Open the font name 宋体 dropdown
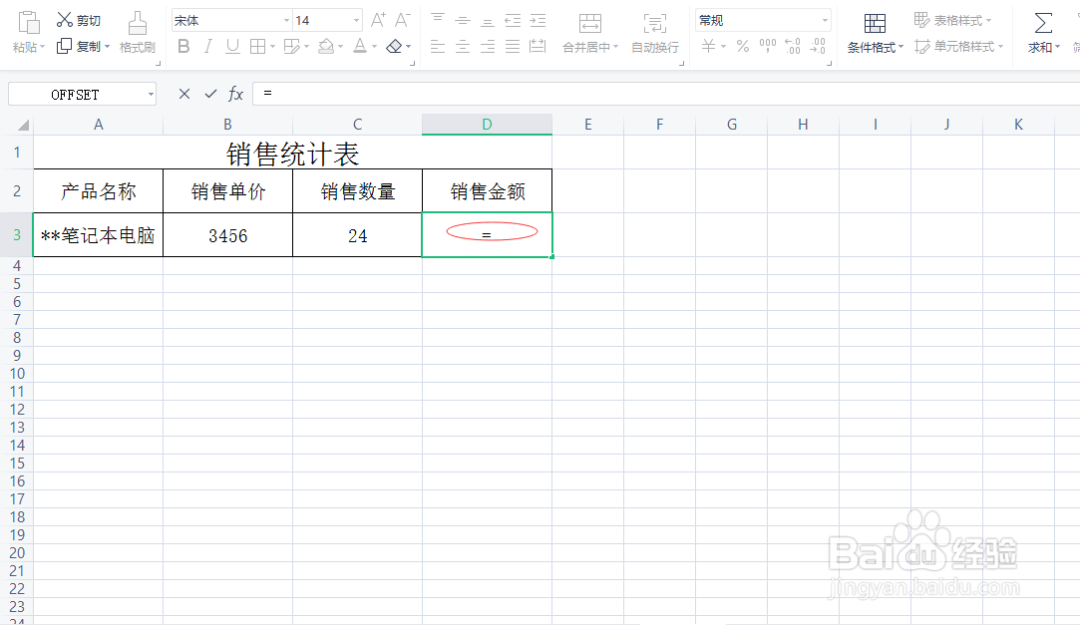The image size is (1080, 625). click(286, 21)
